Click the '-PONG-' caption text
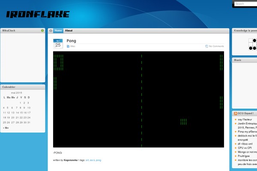The width and height of the screenshot is (257, 171). 57,153
